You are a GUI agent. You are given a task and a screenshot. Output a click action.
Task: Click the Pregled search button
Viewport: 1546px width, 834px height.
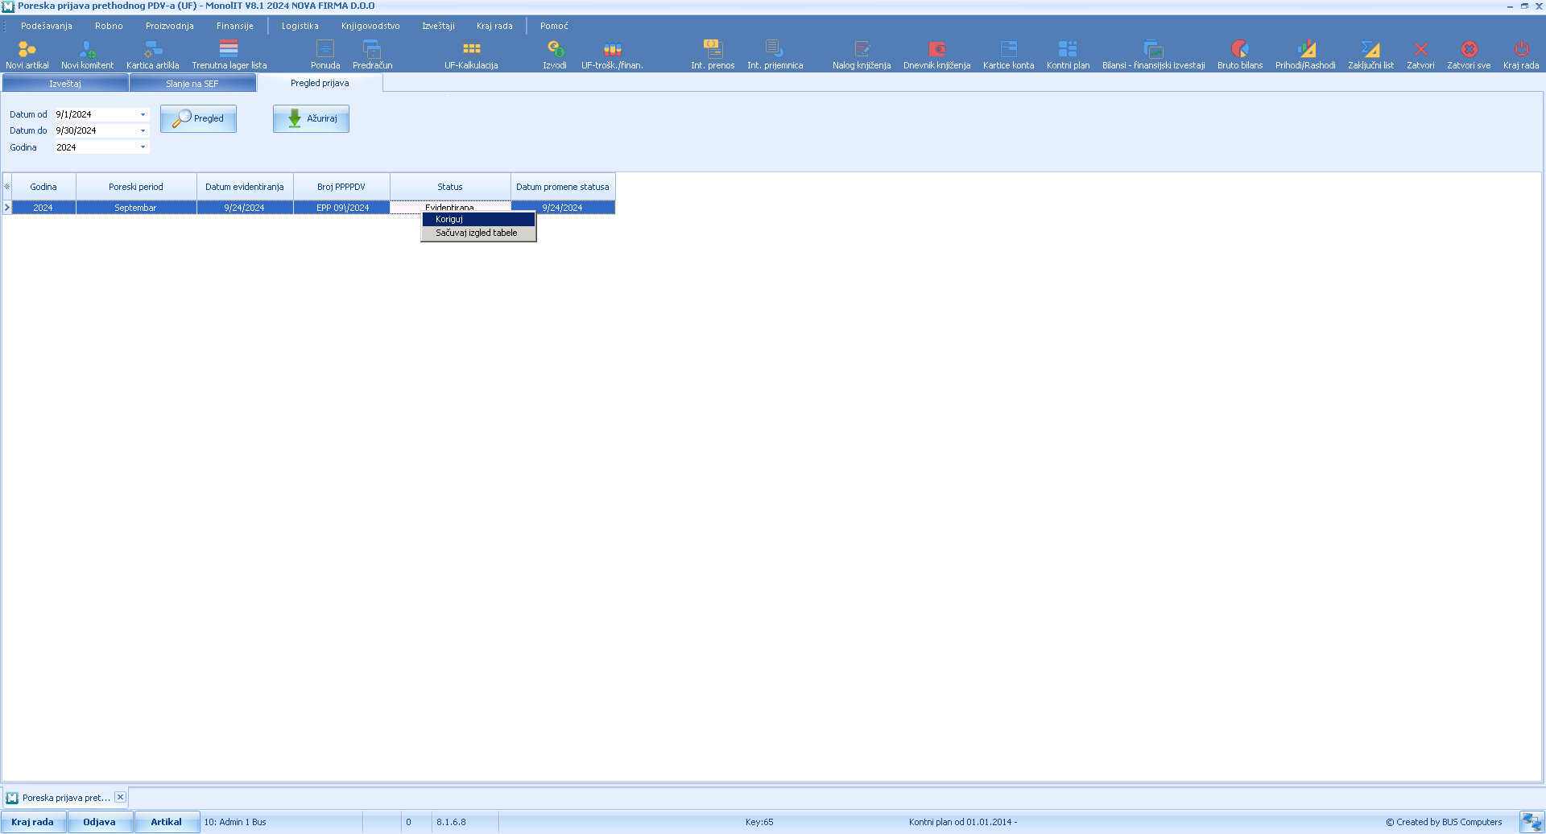[198, 118]
